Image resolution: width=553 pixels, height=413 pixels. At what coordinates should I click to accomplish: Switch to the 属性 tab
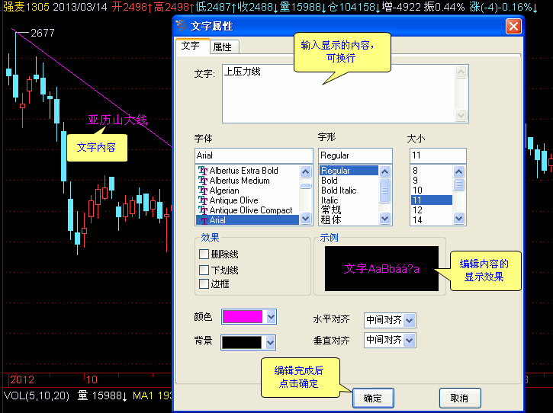222,47
